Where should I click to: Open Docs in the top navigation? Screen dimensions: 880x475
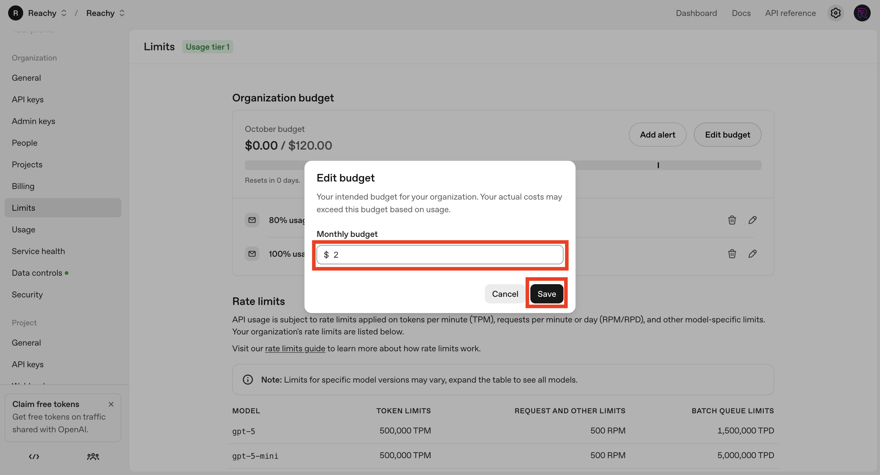pyautogui.click(x=741, y=13)
